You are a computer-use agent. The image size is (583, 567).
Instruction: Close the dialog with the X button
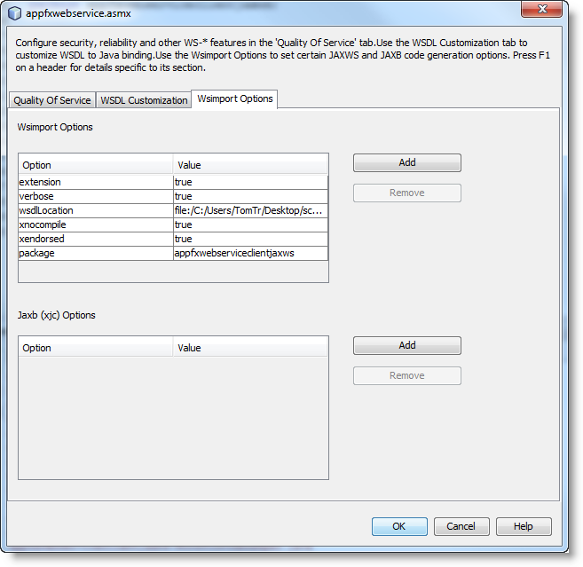(544, 11)
